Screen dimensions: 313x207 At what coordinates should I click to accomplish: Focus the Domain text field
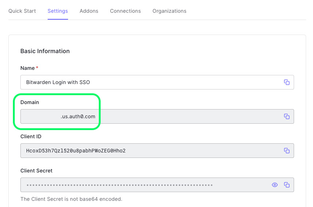coord(146,116)
